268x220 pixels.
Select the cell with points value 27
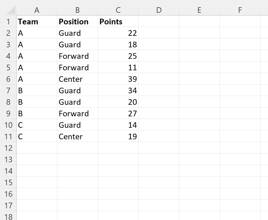pyautogui.click(x=118, y=113)
